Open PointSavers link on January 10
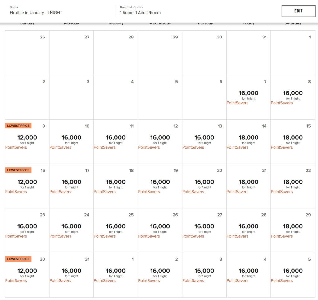The image size is (318, 300). [60, 147]
